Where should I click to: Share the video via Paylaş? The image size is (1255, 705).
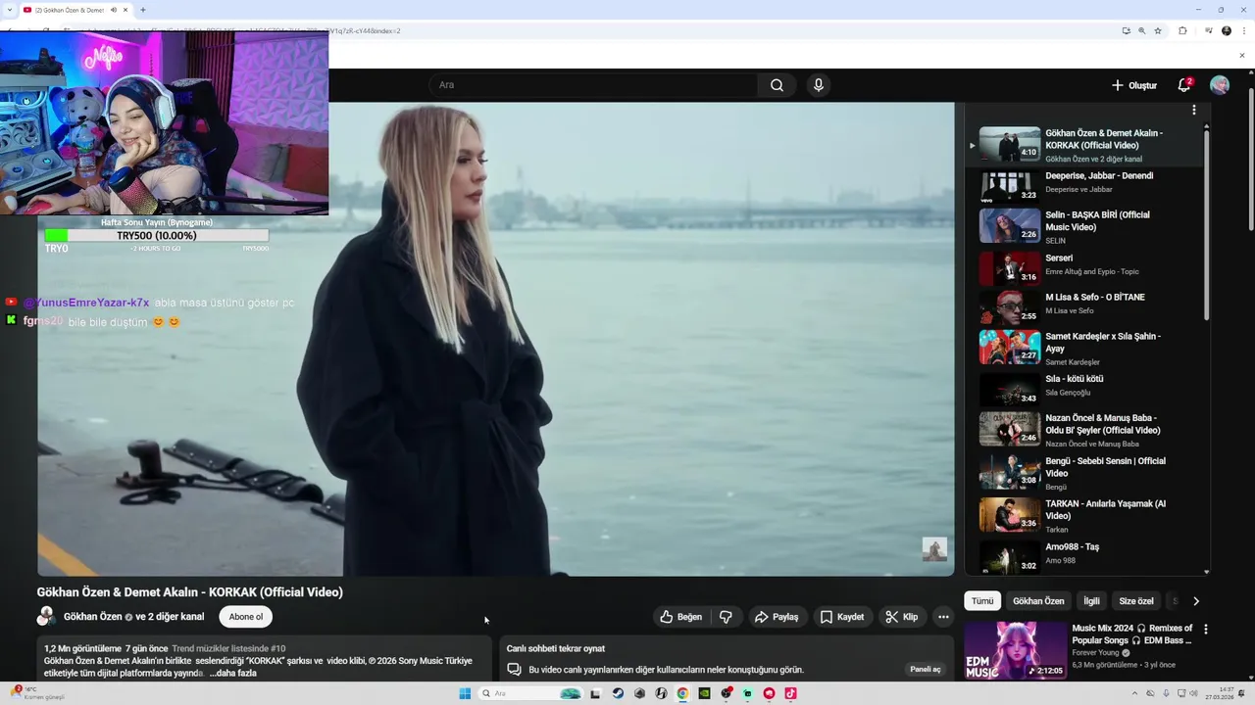pos(777,617)
